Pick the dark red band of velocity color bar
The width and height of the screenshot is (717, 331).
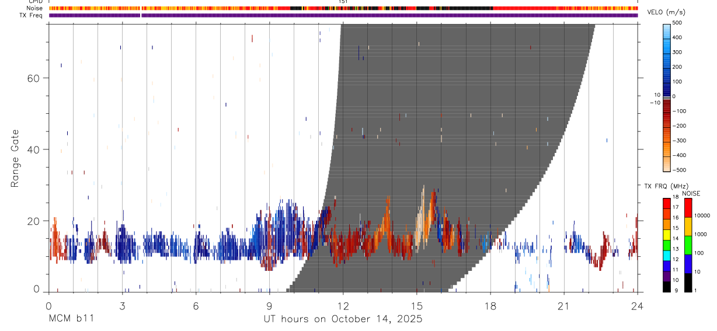point(666,105)
